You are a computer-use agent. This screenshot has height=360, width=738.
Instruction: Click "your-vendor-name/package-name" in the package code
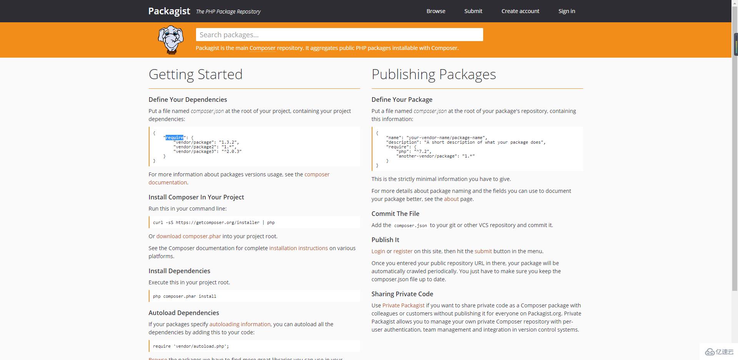(447, 138)
